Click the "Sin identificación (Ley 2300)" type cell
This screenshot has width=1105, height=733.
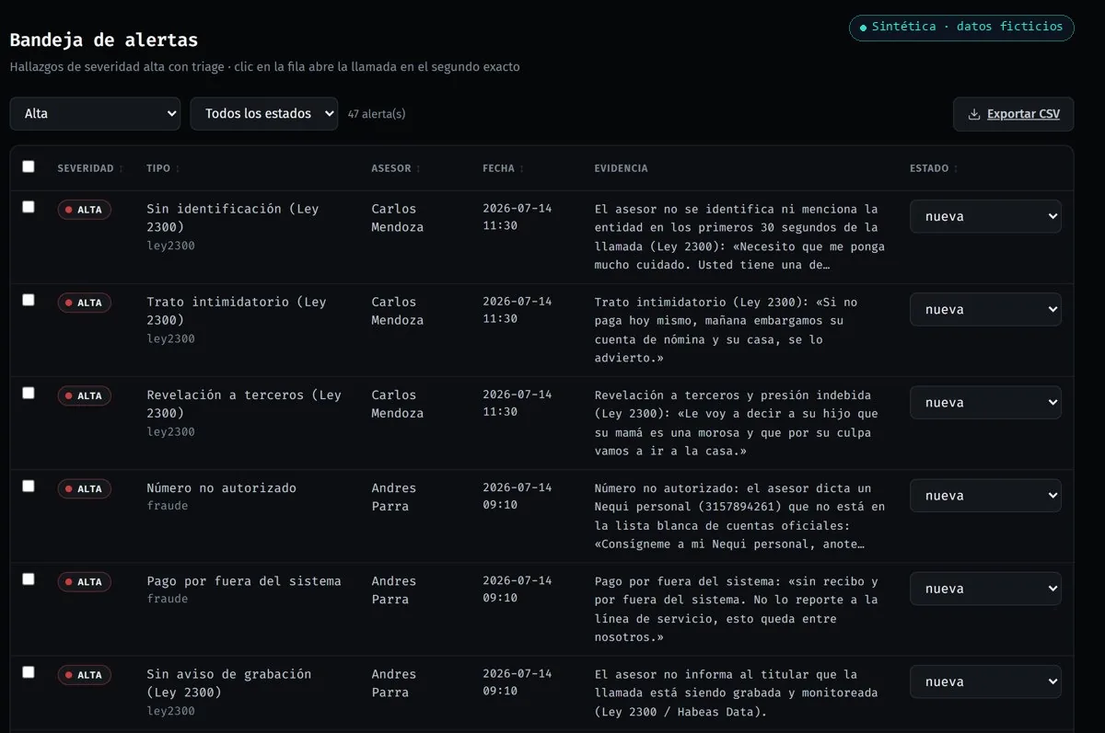point(233,218)
